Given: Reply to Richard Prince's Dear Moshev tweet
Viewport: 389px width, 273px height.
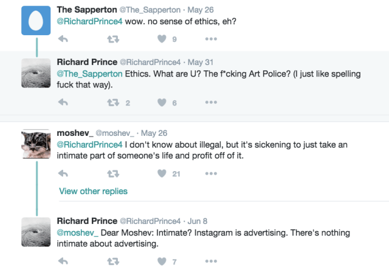Looking at the screenshot, I should 63,261.
